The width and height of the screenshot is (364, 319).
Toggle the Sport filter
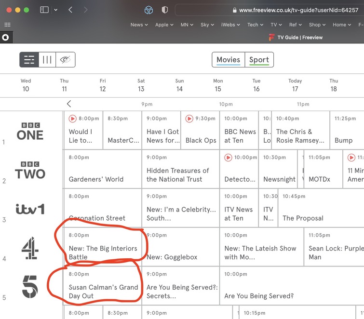coord(259,60)
